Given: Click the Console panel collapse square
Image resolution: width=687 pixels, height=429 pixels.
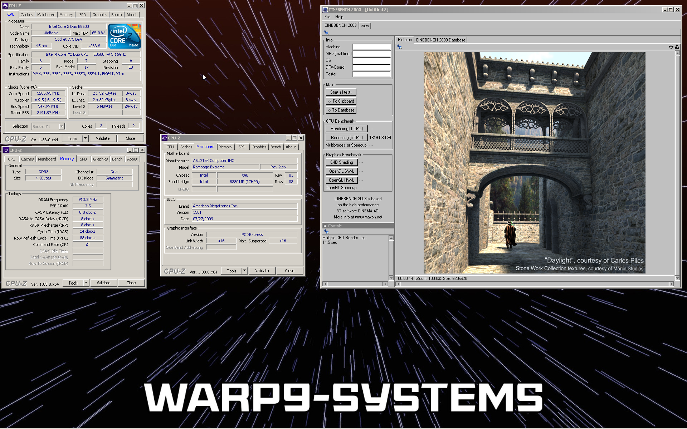Looking at the screenshot, I should [x=325, y=226].
